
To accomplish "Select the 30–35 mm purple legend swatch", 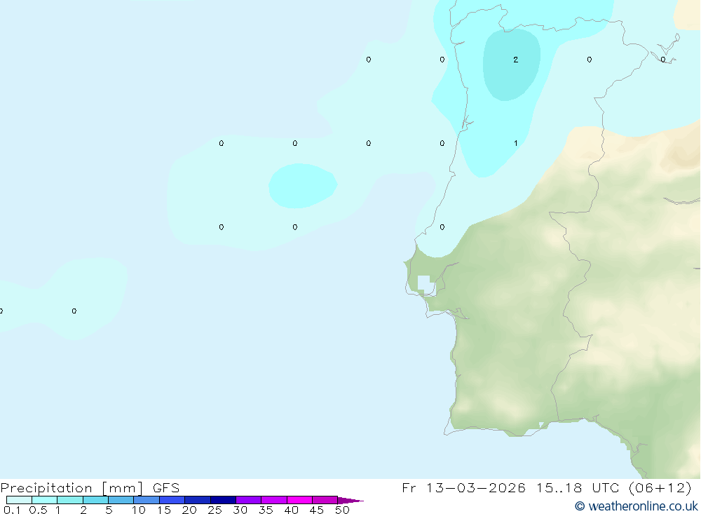I will pos(249,500).
